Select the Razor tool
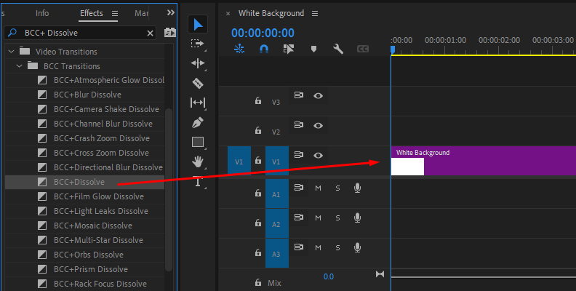This screenshot has height=291, width=576. 198,83
